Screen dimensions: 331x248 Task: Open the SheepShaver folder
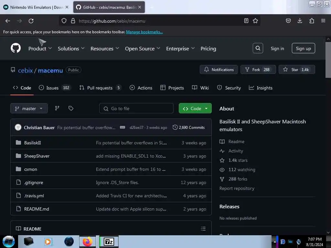pos(37,156)
